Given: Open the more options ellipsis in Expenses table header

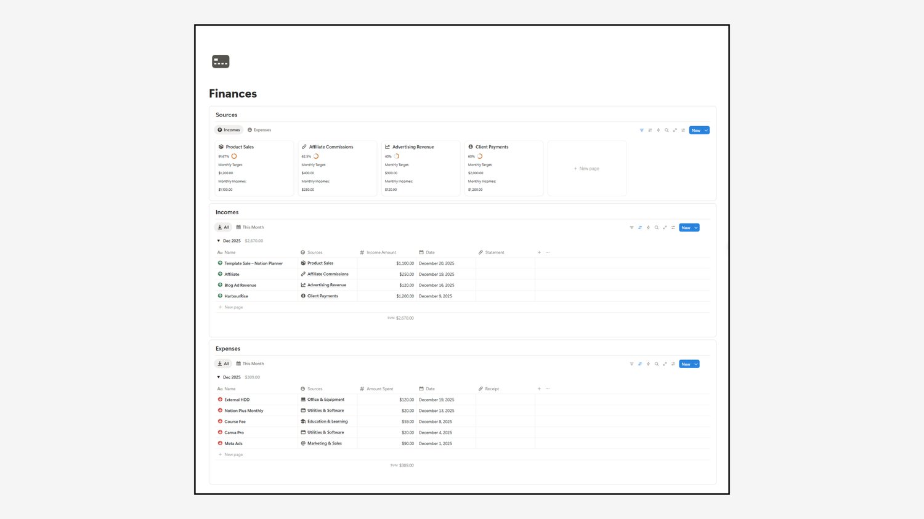Looking at the screenshot, I should point(548,389).
